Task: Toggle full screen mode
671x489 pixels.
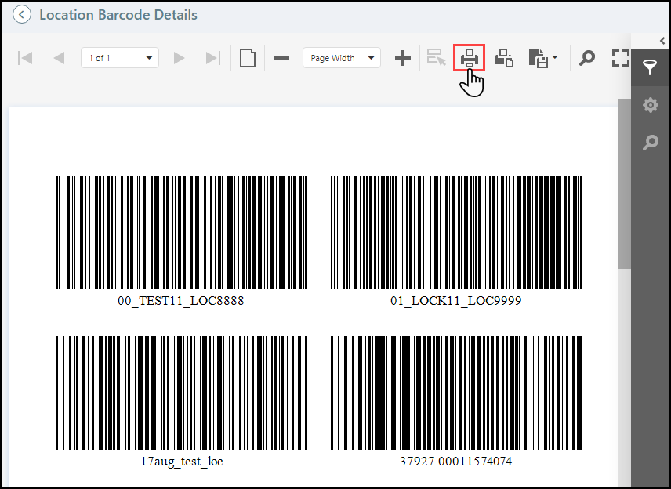Action: pyautogui.click(x=621, y=58)
